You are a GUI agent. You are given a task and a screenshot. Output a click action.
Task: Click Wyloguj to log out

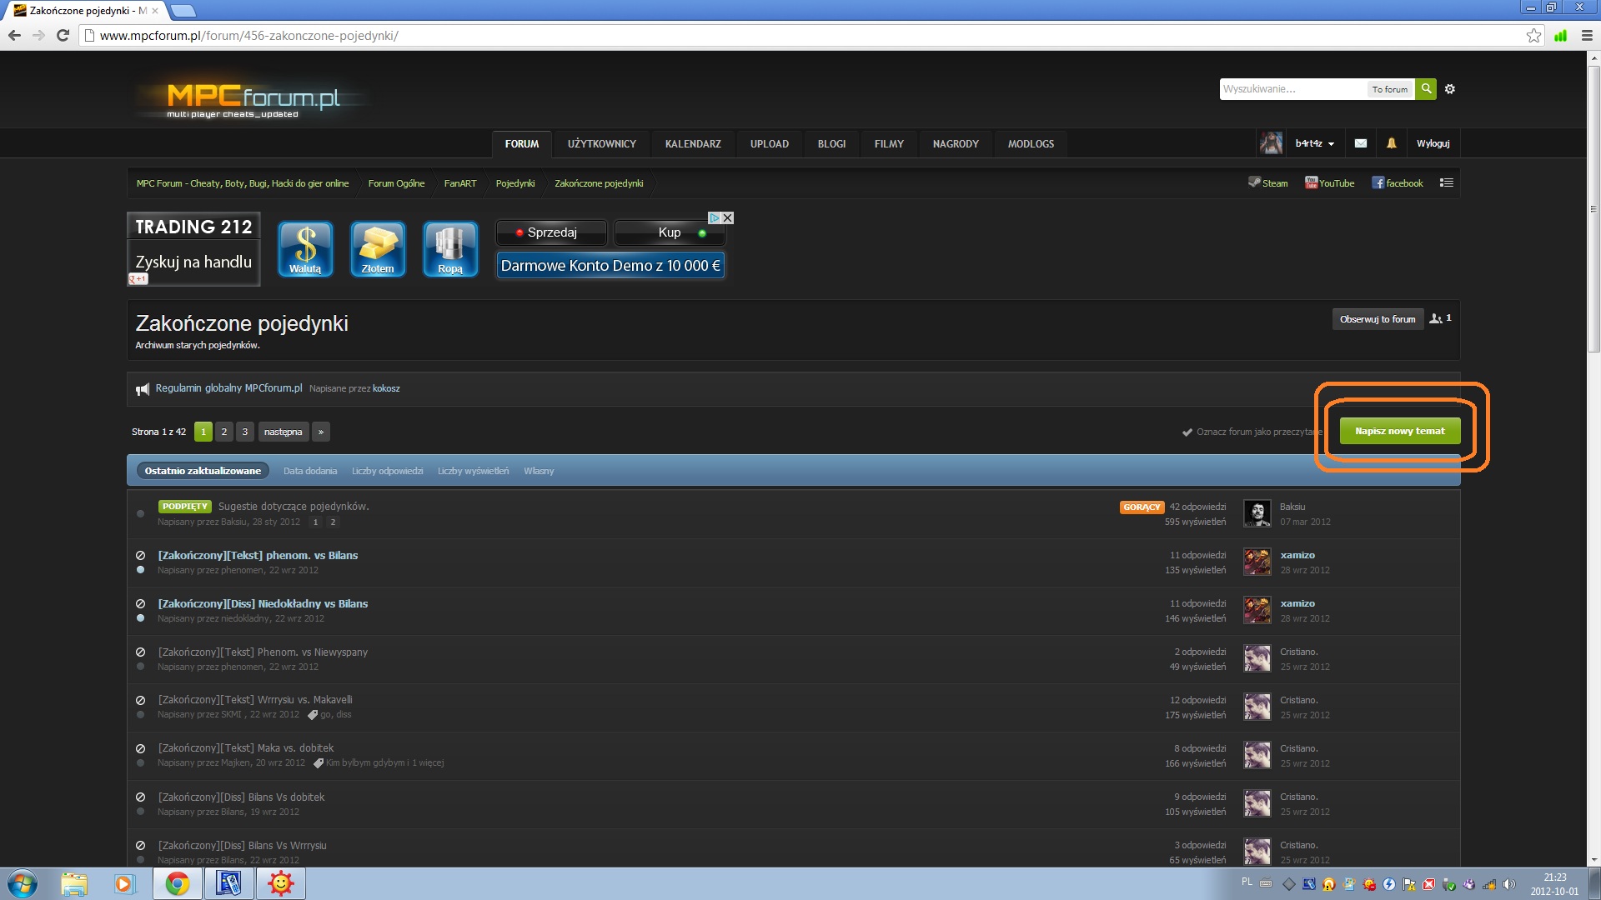[1433, 143]
